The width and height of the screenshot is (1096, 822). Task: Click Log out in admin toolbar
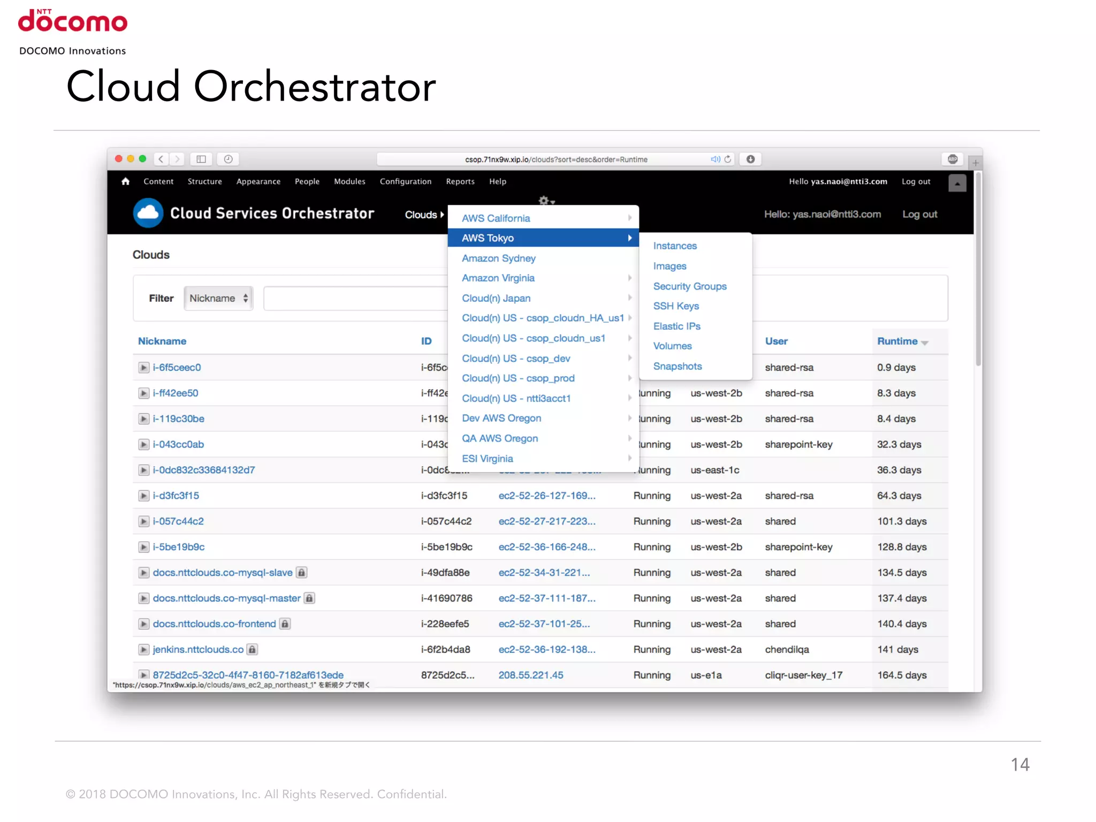[916, 181]
